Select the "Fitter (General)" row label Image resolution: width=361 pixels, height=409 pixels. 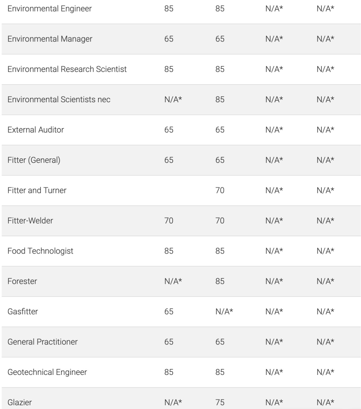click(34, 160)
